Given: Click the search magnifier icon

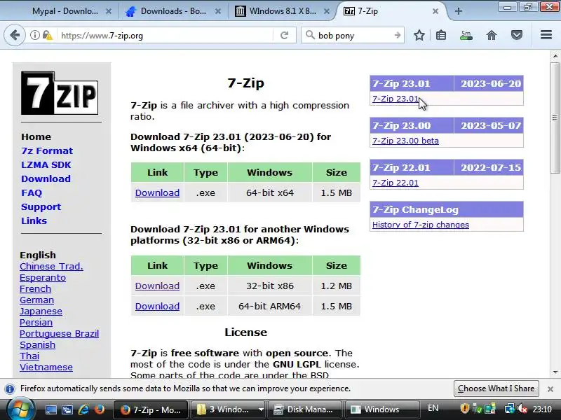Looking at the screenshot, I should click(310, 35).
